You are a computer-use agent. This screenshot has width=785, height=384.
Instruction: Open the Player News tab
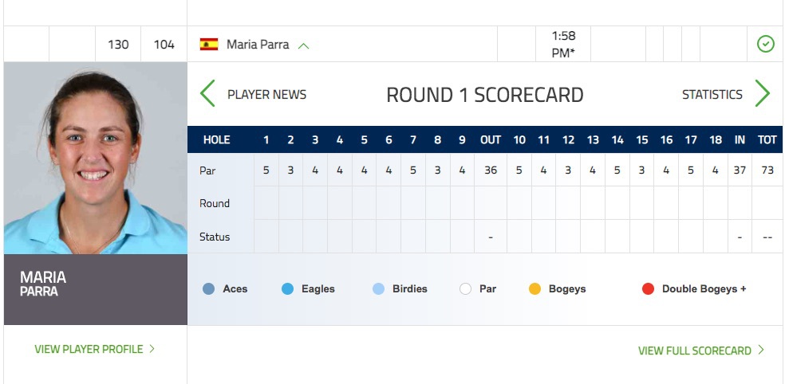[x=266, y=95]
